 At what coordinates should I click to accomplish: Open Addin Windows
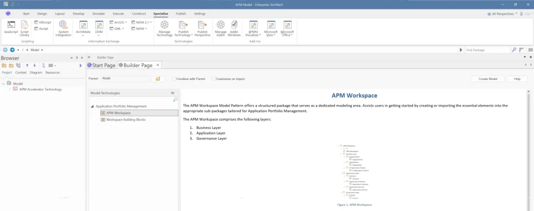pyautogui.click(x=234, y=28)
